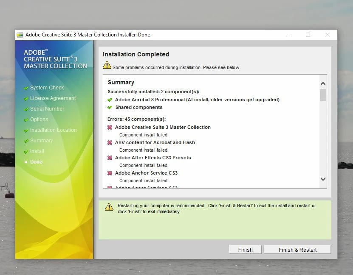Click the warning icon beside 'Some problems occurred'
353x275 pixels.
(x=107, y=65)
